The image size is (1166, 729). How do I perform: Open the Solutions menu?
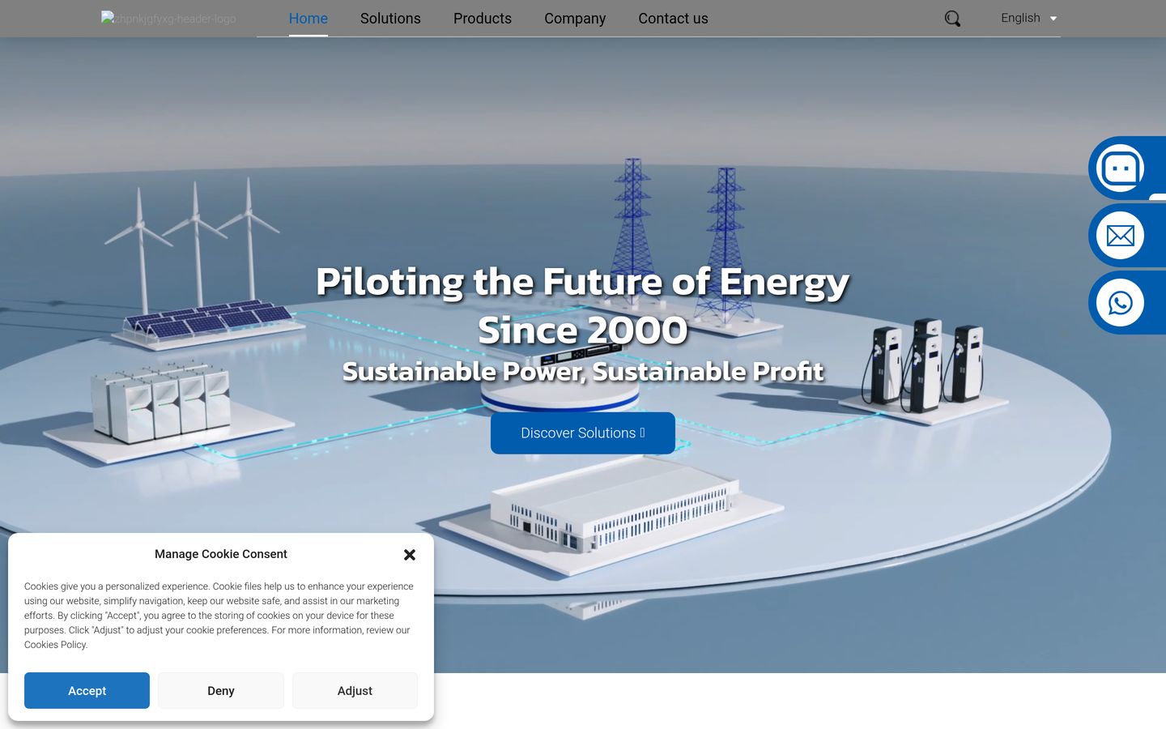click(390, 19)
